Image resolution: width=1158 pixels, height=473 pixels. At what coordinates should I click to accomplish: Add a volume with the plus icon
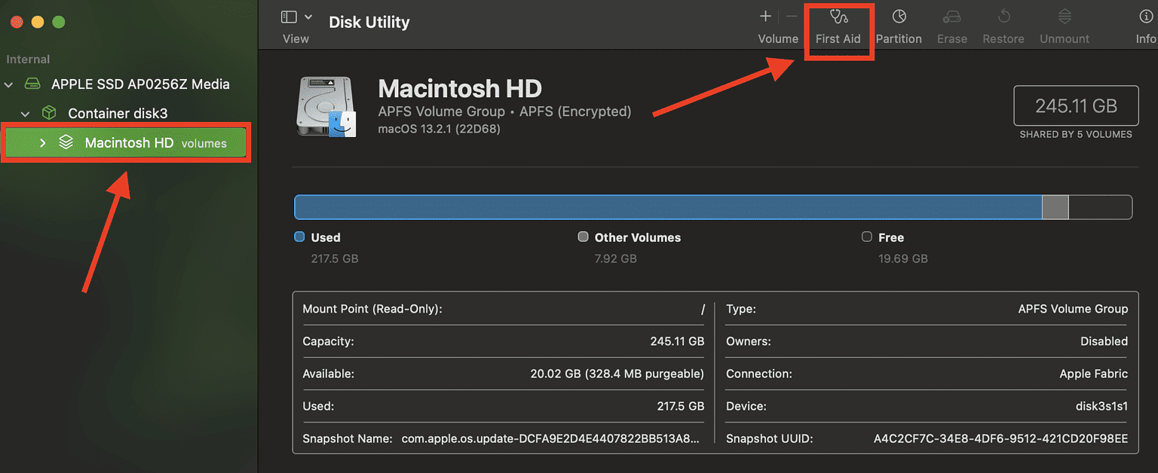point(765,17)
